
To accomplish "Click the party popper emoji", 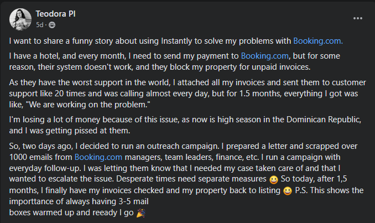I will tap(140, 213).
